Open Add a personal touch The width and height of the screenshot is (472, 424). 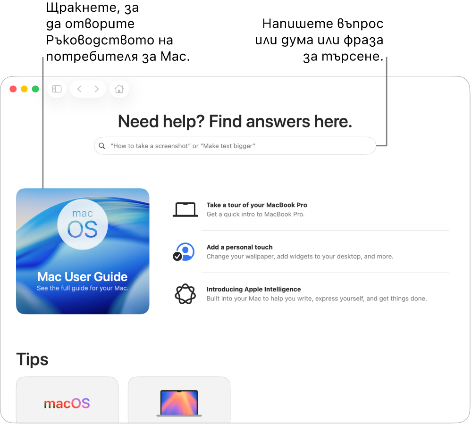pyautogui.click(x=239, y=247)
